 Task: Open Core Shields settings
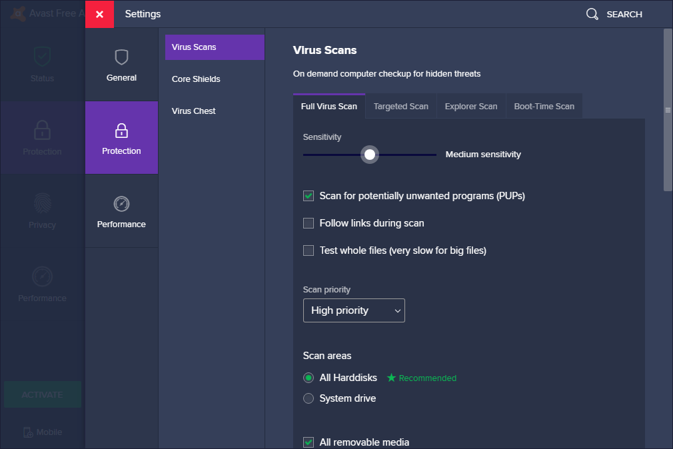tap(196, 79)
